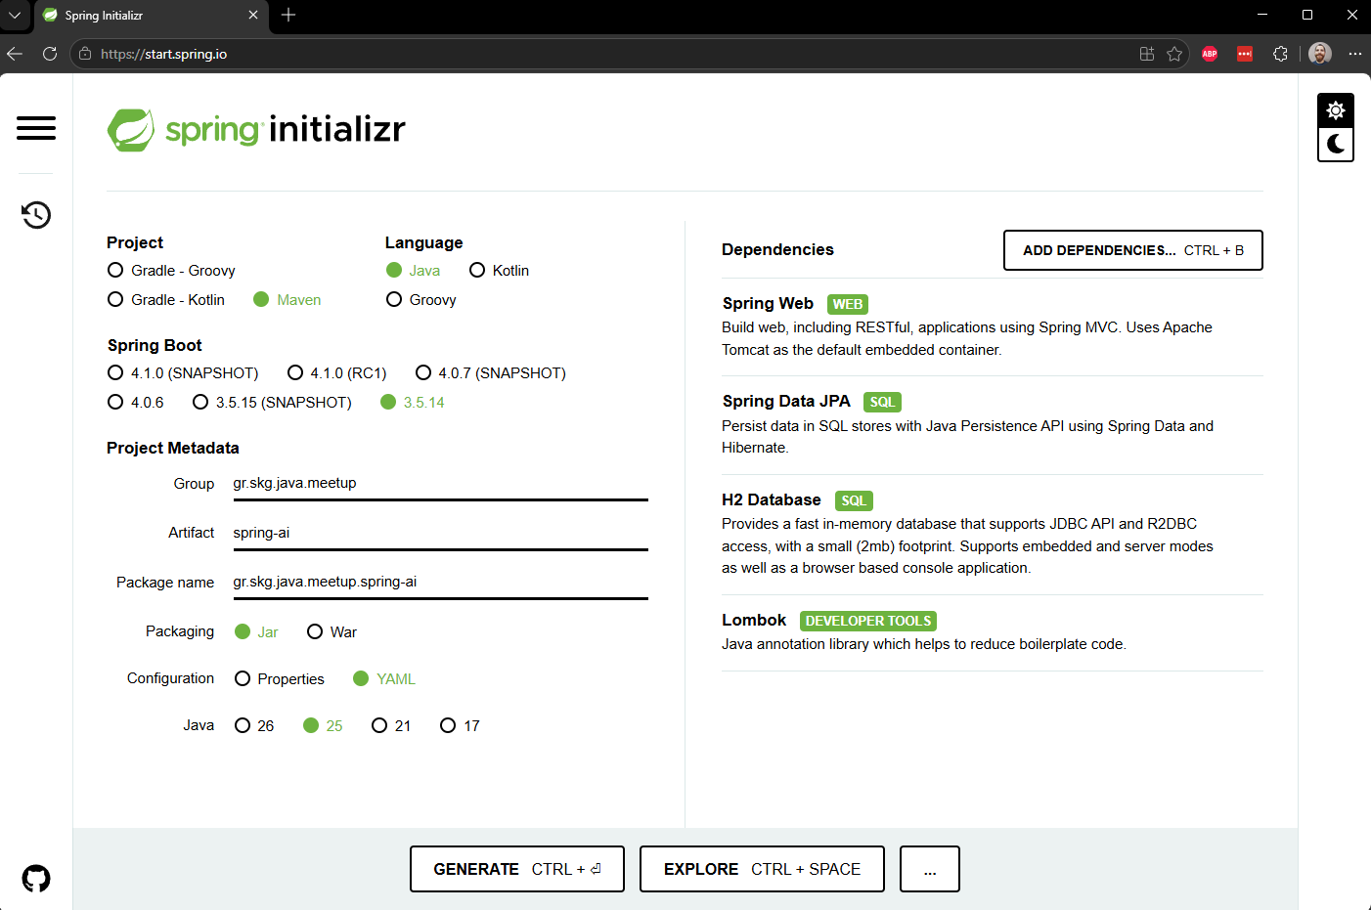Screen dimensions: 1371x910
Task: Select Spring Boot 4.0.6
Action: [136, 403]
